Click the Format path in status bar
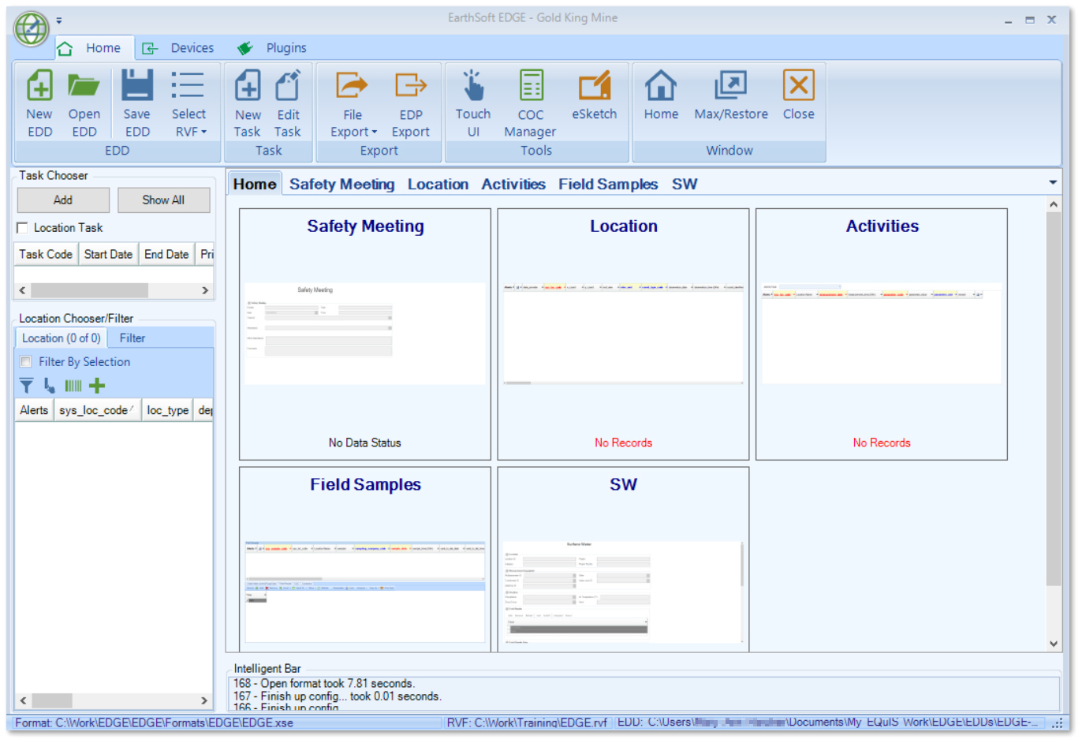 (x=155, y=722)
